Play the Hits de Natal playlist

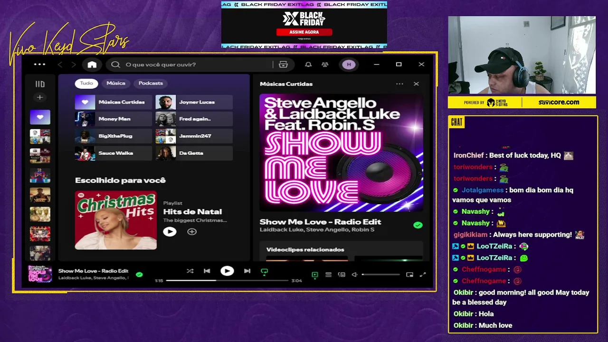click(170, 231)
